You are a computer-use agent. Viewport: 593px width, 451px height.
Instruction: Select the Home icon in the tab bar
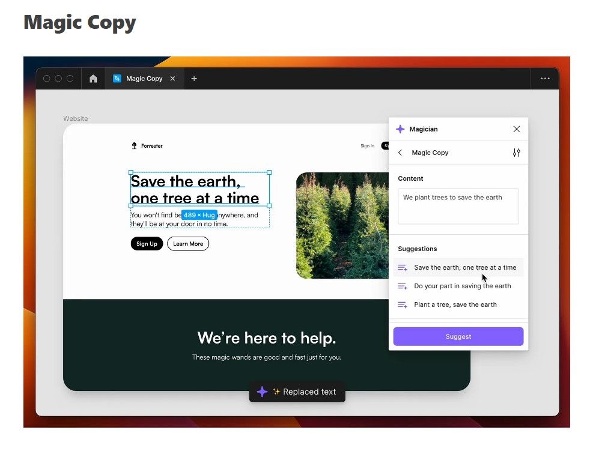pos(93,78)
